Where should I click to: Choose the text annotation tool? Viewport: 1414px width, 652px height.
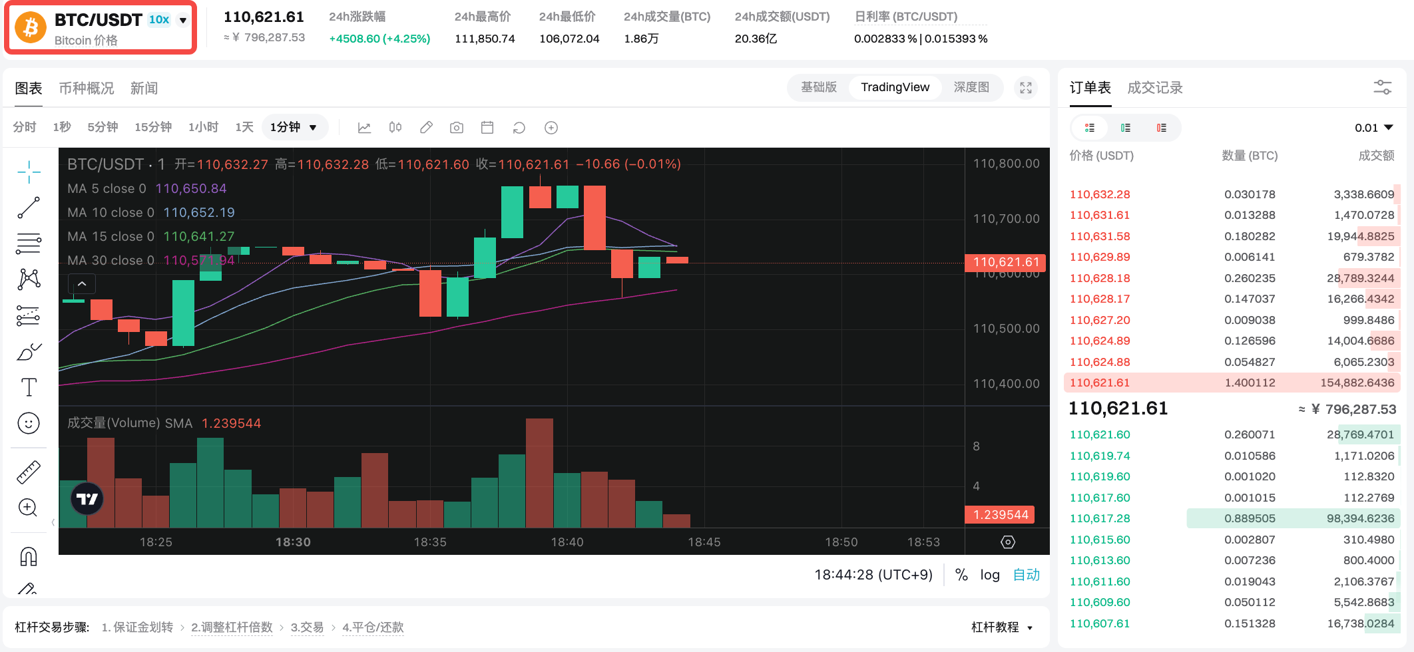[29, 387]
